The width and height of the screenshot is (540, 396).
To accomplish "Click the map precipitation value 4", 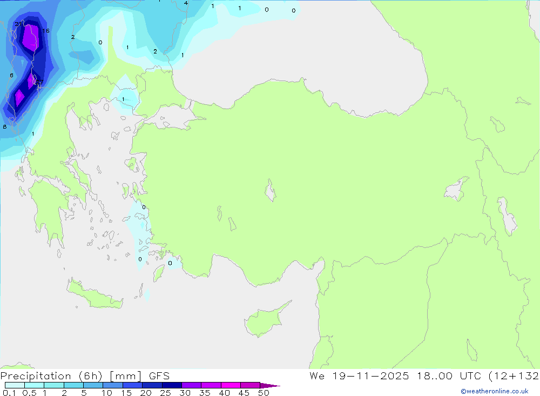I will (x=186, y=3).
